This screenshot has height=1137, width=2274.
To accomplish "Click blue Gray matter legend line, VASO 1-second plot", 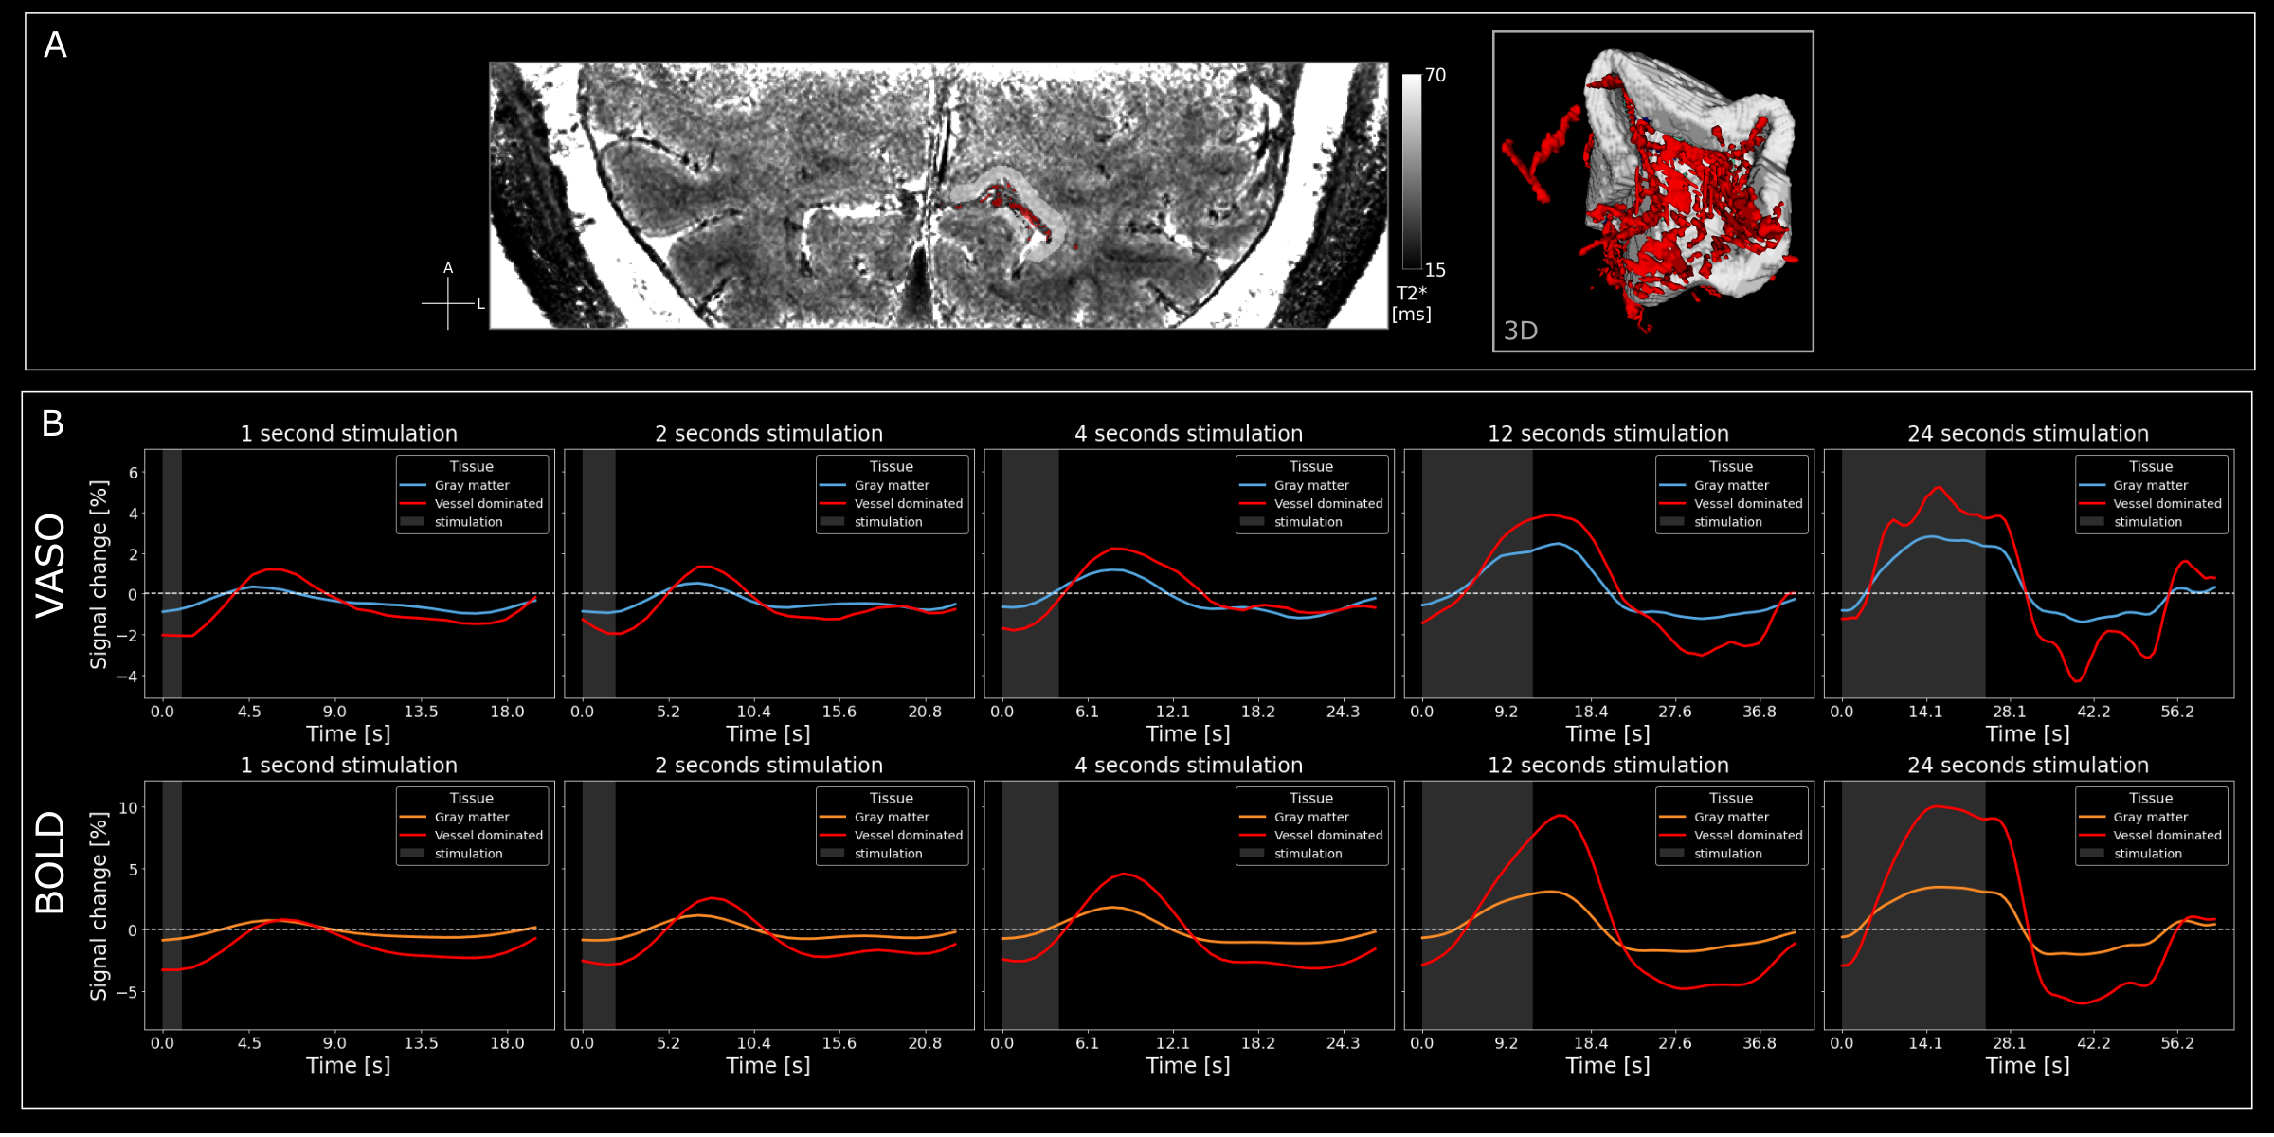I will pos(413,485).
